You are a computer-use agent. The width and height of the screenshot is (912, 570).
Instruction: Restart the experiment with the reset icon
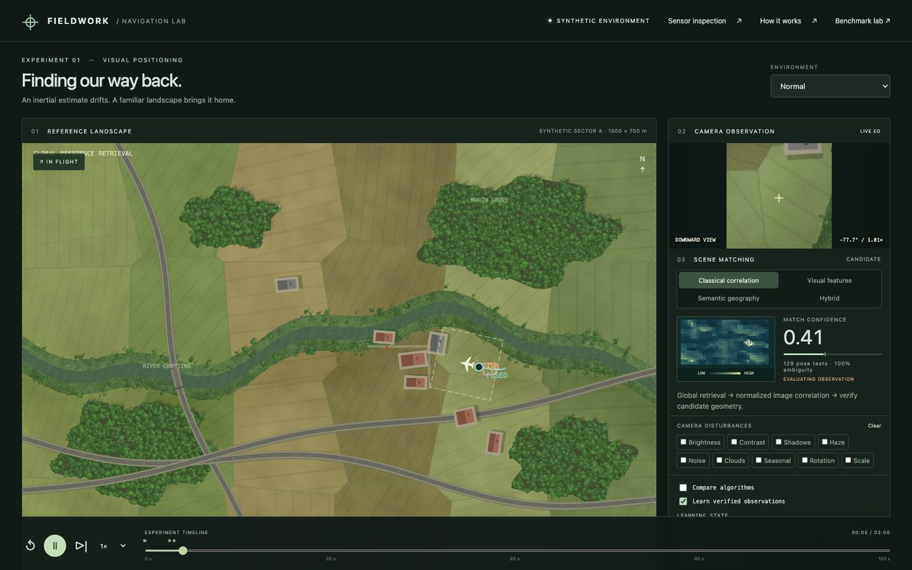[30, 546]
